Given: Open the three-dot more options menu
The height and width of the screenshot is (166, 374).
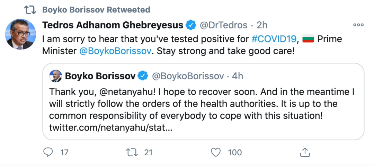Looking at the screenshot, I should pyautogui.click(x=358, y=25).
